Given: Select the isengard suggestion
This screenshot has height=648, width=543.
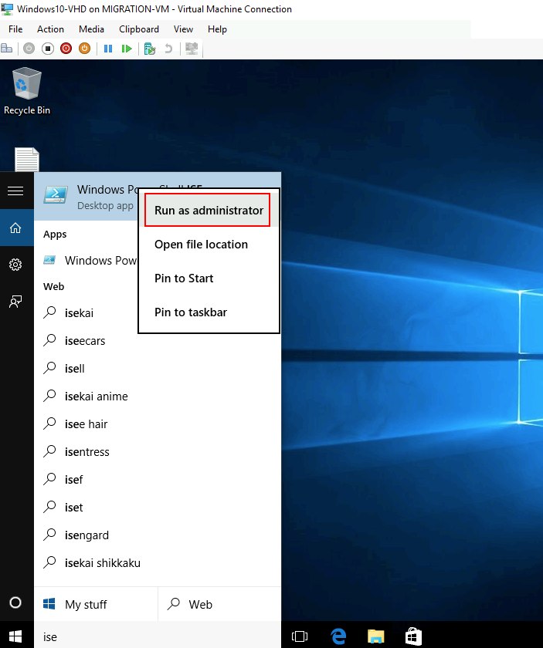Looking at the screenshot, I should pos(158,535).
